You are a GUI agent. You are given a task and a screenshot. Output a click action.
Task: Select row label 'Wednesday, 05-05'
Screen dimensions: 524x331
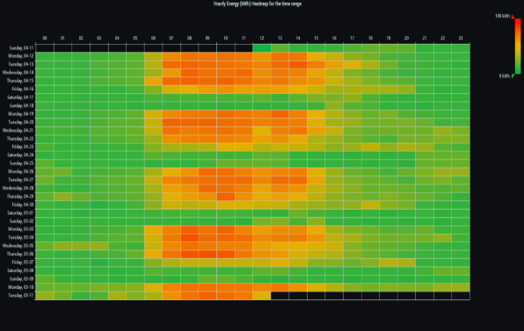pyautogui.click(x=18, y=246)
